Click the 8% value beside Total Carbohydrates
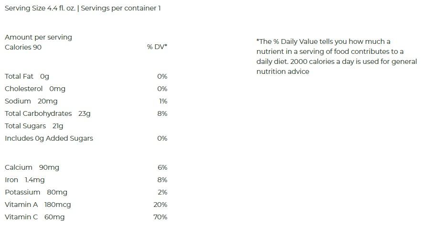 tap(162, 113)
